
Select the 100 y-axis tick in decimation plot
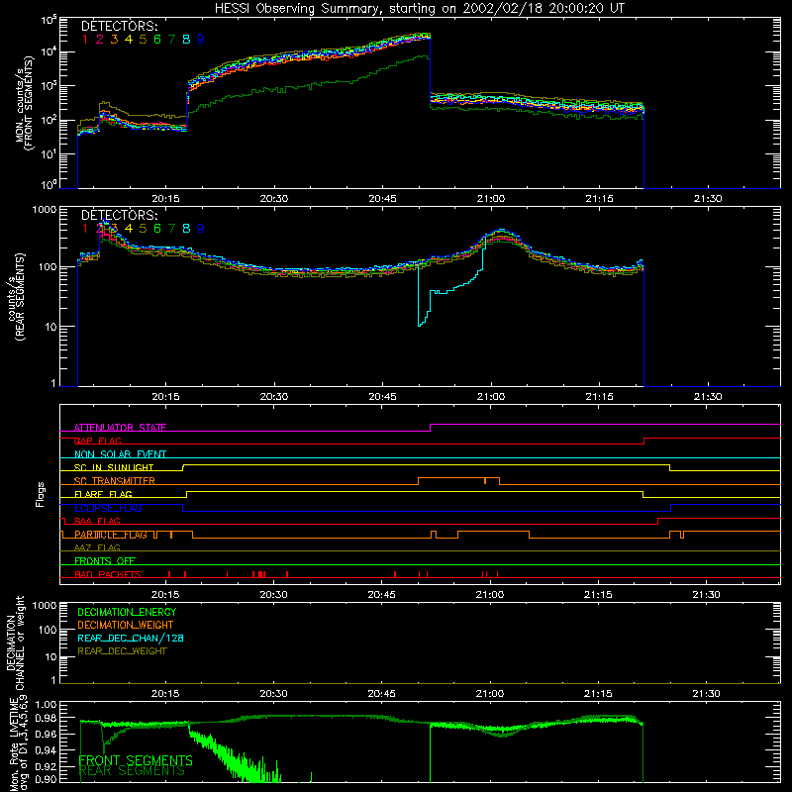(48, 630)
